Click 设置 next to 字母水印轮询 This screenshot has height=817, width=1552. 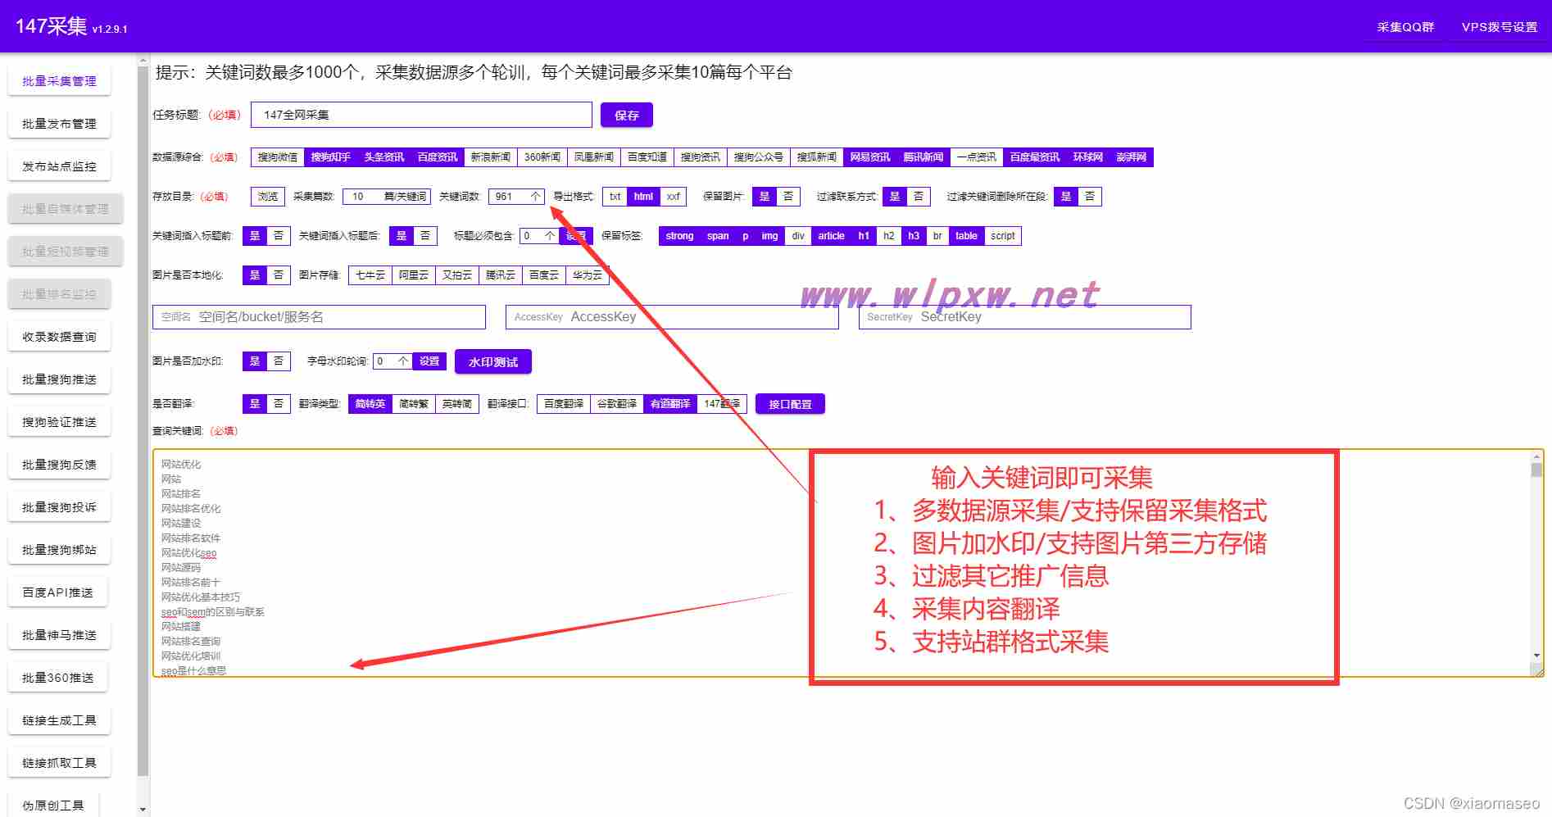(x=429, y=361)
